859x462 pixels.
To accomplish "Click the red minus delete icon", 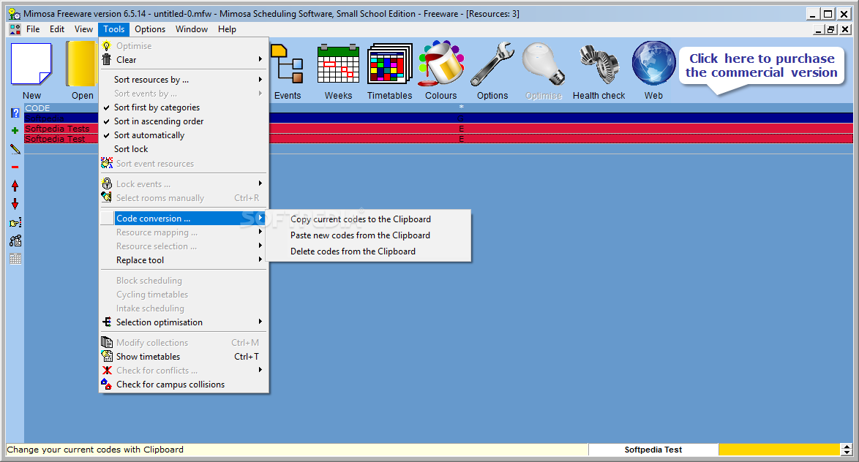I will [x=15, y=167].
